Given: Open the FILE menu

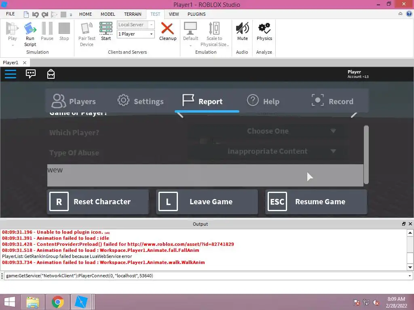Looking at the screenshot, I should pyautogui.click(x=10, y=14).
